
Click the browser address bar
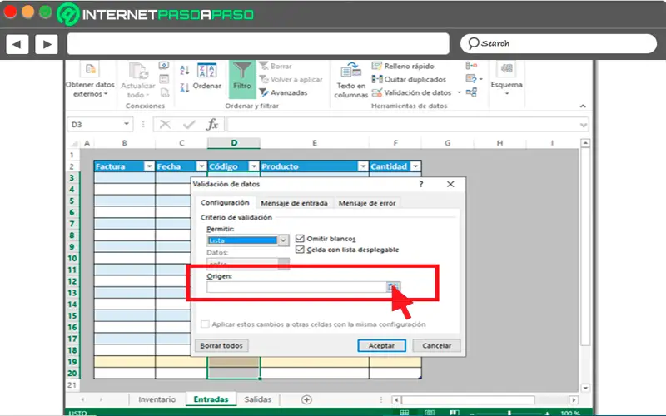tap(258, 44)
